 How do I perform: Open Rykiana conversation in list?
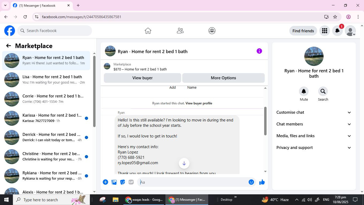click(46, 176)
